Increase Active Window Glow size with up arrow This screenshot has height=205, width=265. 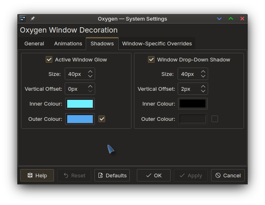point(90,71)
